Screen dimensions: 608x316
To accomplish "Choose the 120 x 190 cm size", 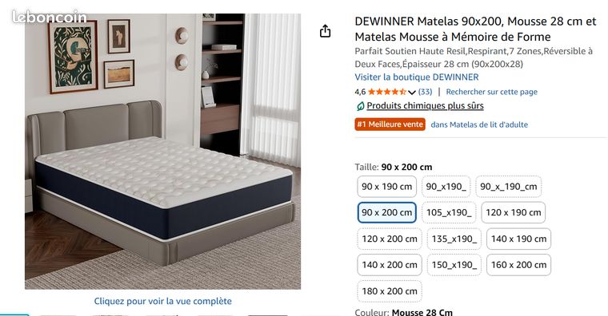I will click(x=513, y=212).
